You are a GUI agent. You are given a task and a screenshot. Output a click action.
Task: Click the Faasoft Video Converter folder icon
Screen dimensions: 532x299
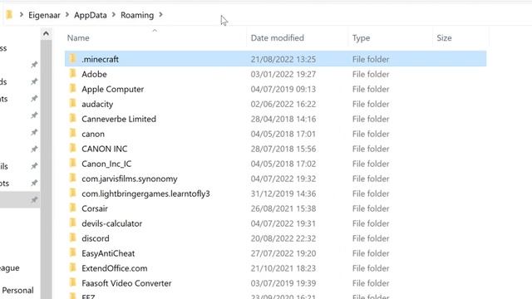(x=72, y=282)
